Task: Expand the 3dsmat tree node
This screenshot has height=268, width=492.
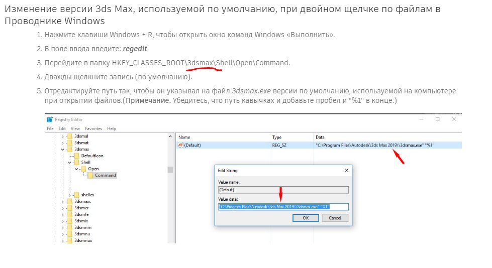Action: [62, 143]
